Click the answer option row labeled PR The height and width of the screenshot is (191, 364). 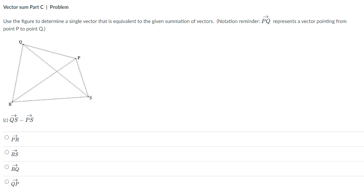click(x=15, y=138)
